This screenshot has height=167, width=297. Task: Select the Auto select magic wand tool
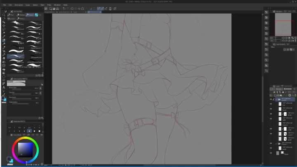click(x=4, y=33)
